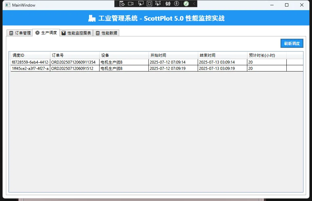Activate the select element pointer icon

(x=141, y=4)
